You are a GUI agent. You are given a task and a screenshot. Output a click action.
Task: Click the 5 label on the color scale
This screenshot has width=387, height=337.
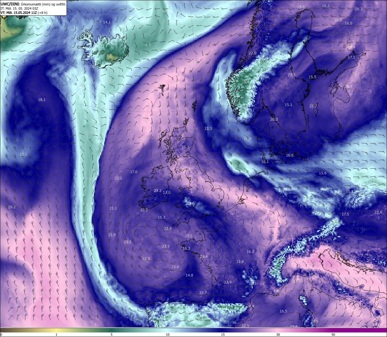112,335
